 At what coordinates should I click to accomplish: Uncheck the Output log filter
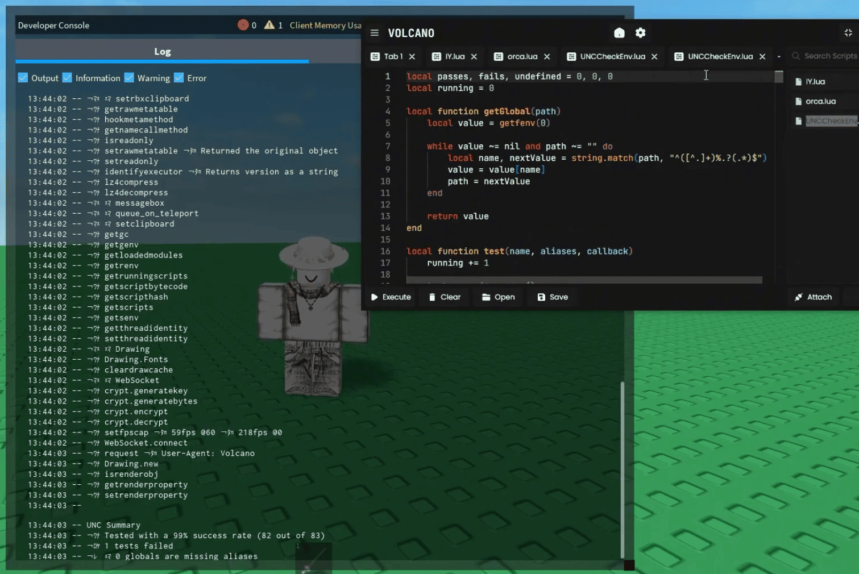pos(23,77)
